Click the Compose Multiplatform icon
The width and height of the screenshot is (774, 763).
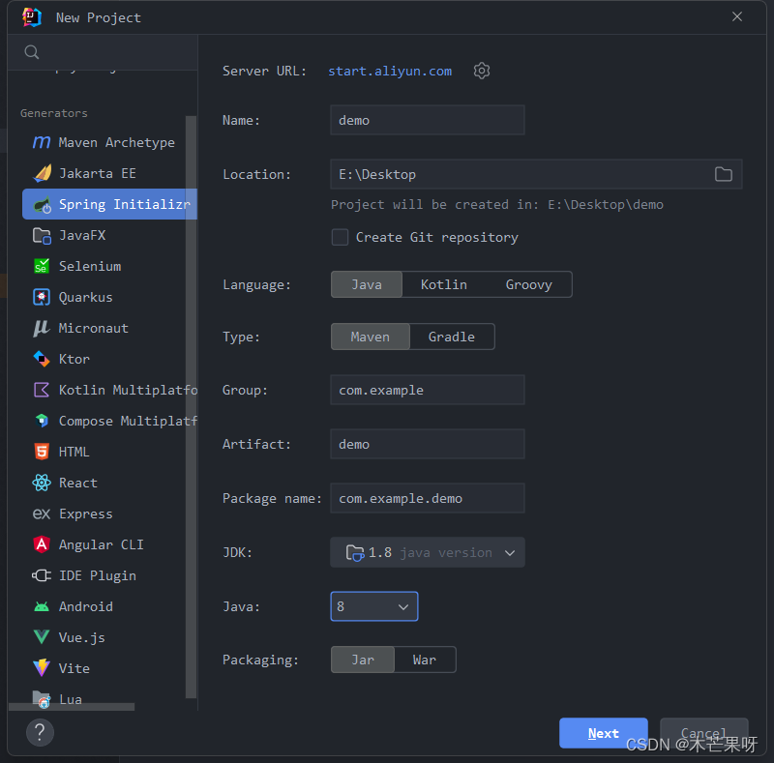point(42,421)
